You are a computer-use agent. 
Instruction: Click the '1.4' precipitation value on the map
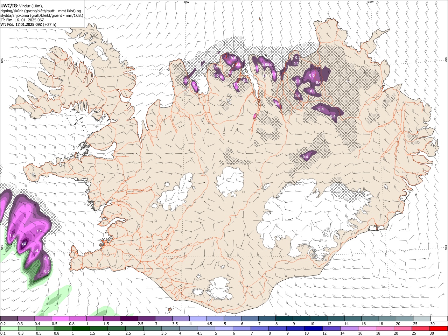[35, 251]
